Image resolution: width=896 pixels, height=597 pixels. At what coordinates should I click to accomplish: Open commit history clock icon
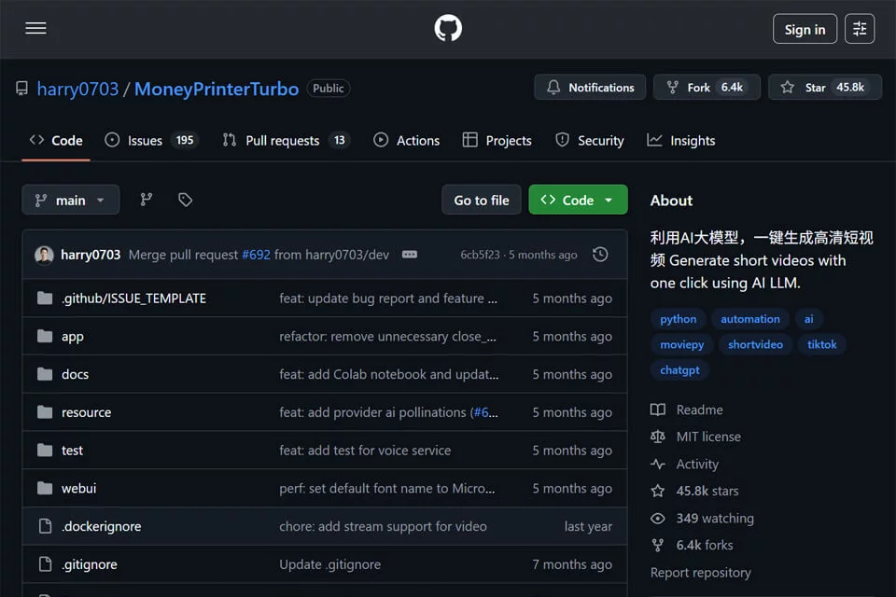[x=600, y=255]
